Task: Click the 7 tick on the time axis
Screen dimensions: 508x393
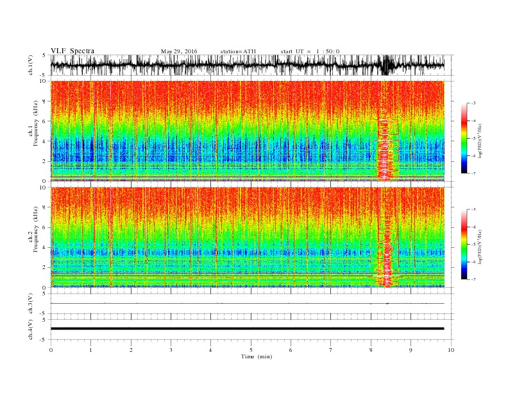Action: tap(331, 350)
